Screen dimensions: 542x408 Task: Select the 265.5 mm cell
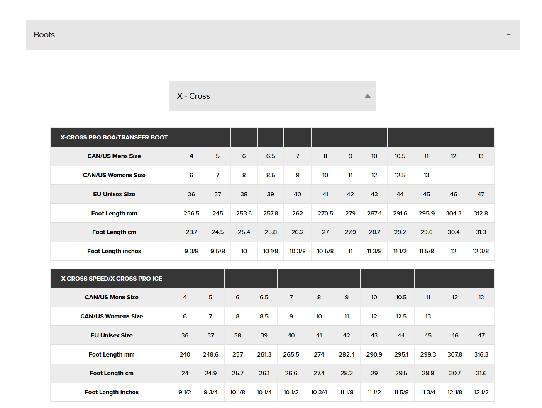[291, 354]
